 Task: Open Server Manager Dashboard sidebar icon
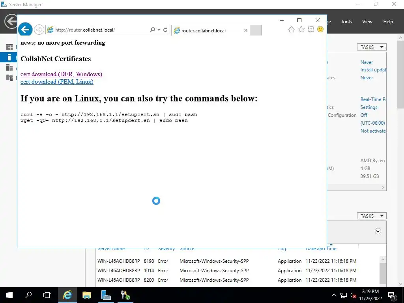(9, 47)
